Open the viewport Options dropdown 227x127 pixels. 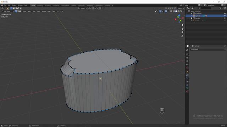[x=181, y=8]
